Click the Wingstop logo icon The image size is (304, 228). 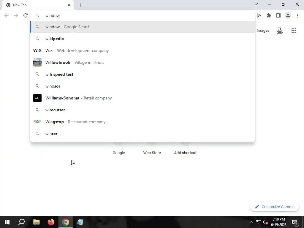pyautogui.click(x=37, y=121)
